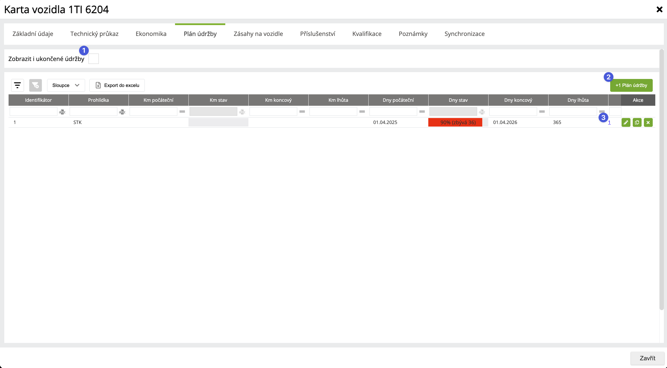The height and width of the screenshot is (368, 667).
Task: Click the +1 Plán údržby button
Action: coord(631,85)
